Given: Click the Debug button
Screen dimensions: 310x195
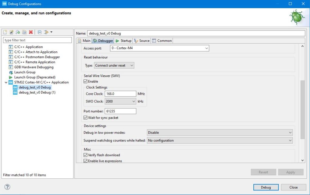Looking at the screenshot, I should coord(266,187).
